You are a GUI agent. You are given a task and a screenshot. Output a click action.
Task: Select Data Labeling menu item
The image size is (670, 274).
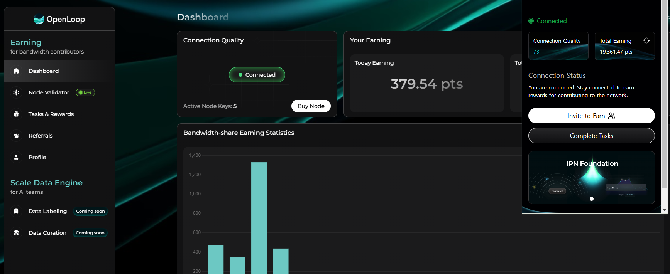pos(59,211)
